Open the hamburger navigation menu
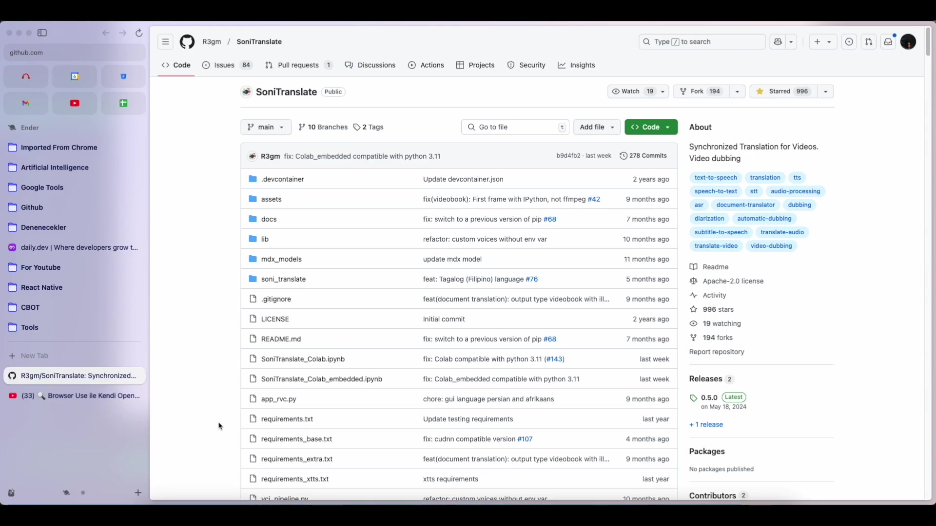This screenshot has width=936, height=526. 165,42
